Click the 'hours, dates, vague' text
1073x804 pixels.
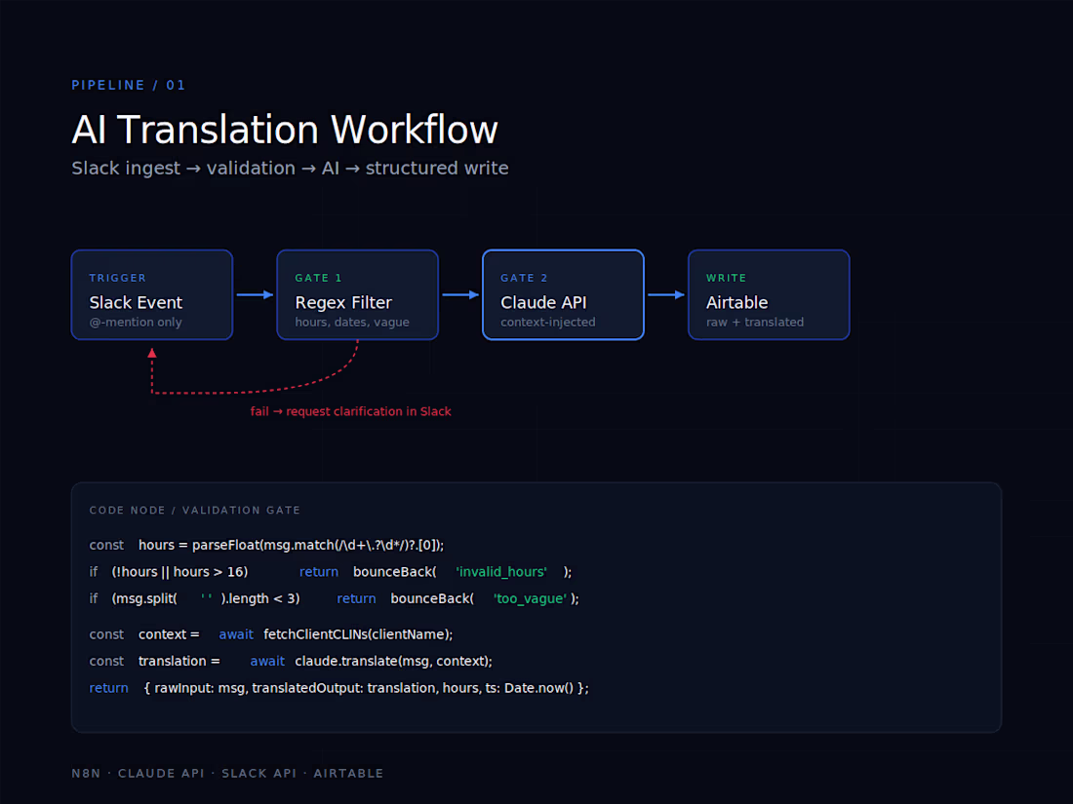click(352, 322)
